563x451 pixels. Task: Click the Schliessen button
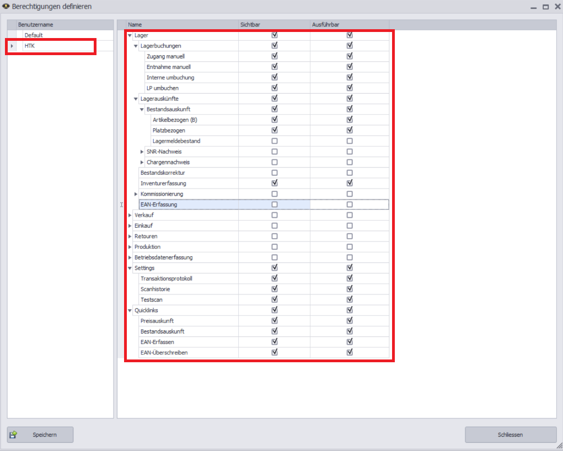pos(510,435)
